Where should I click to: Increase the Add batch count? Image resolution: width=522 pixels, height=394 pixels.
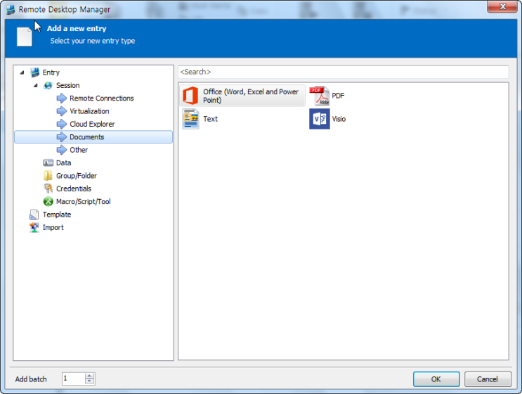click(x=89, y=376)
